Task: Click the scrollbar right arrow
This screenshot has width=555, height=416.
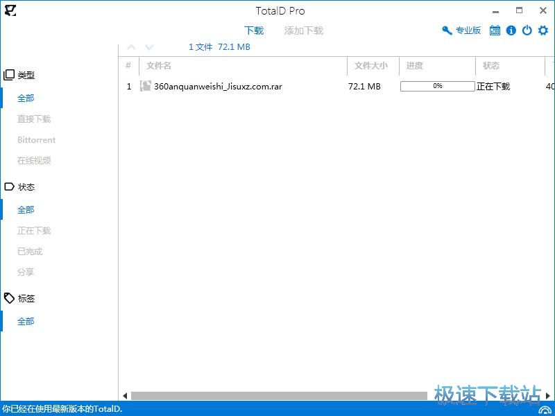Action: click(x=548, y=395)
